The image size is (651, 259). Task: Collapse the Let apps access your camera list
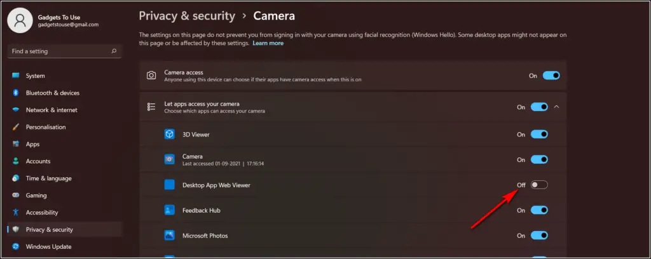(x=557, y=107)
